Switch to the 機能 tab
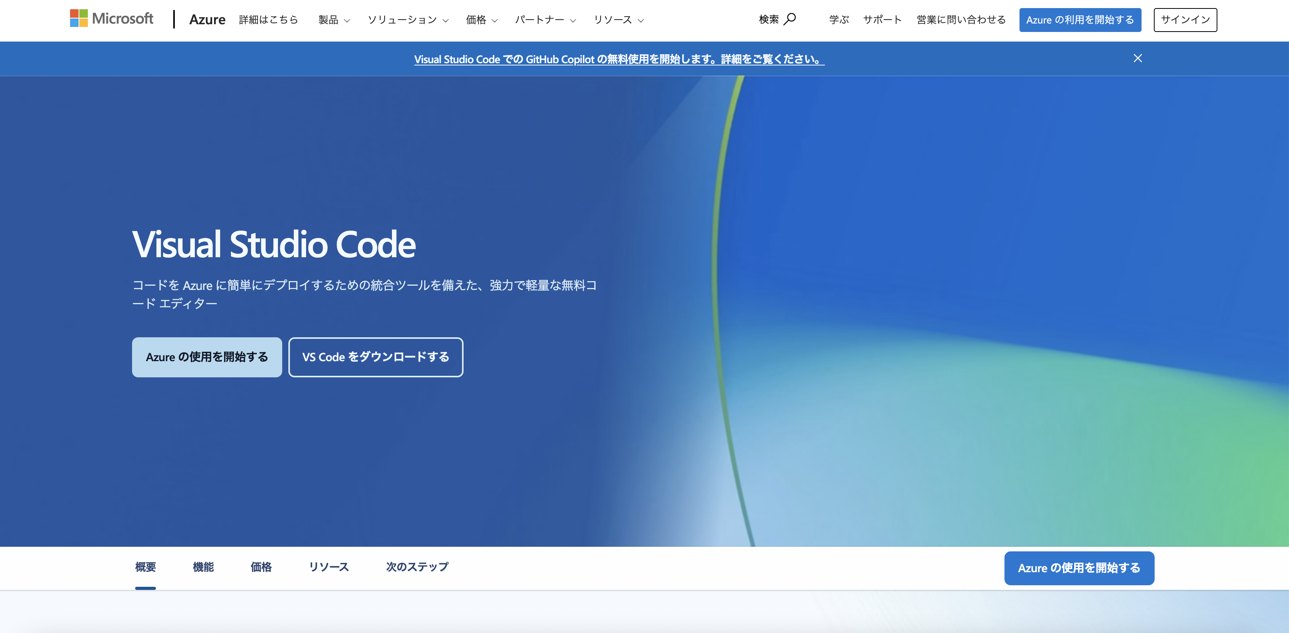Image resolution: width=1289 pixels, height=633 pixels. tap(203, 567)
